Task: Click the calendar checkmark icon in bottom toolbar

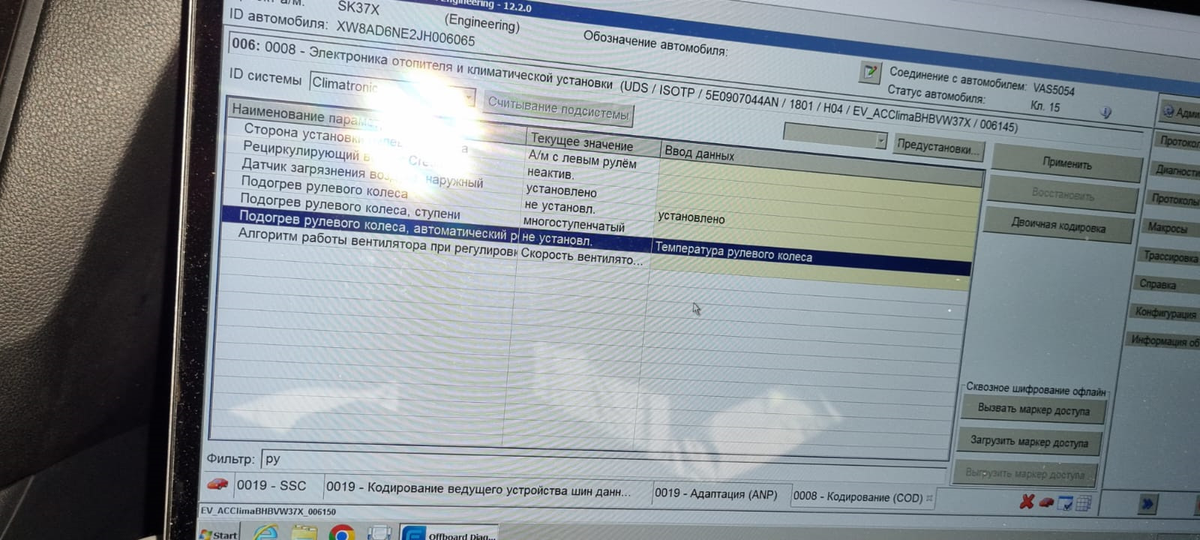Action: click(1064, 503)
